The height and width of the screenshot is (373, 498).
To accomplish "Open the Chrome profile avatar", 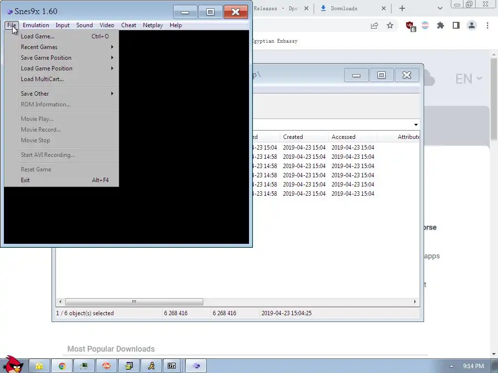I will coord(472,26).
